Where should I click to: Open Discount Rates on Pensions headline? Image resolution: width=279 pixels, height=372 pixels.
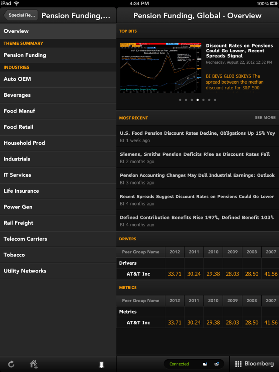tap(239, 51)
